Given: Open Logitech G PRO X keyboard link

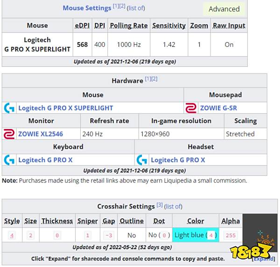Looking at the screenshot, I should click(x=45, y=160).
